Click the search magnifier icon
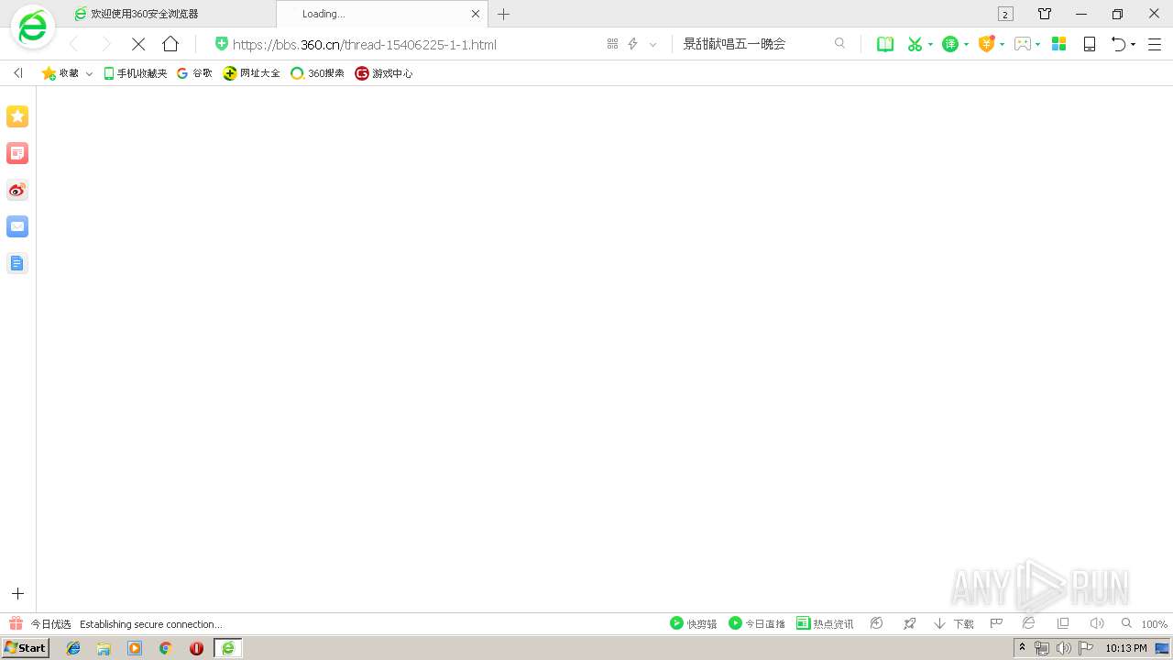 (x=839, y=43)
